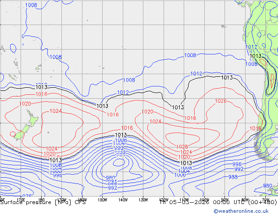Click the 170W longitude axis label

coord(62,200)
